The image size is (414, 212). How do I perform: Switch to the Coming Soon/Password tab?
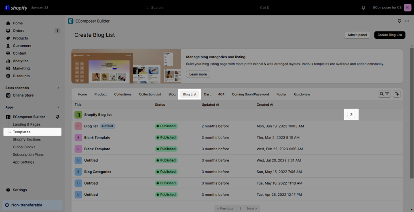pyautogui.click(x=251, y=94)
